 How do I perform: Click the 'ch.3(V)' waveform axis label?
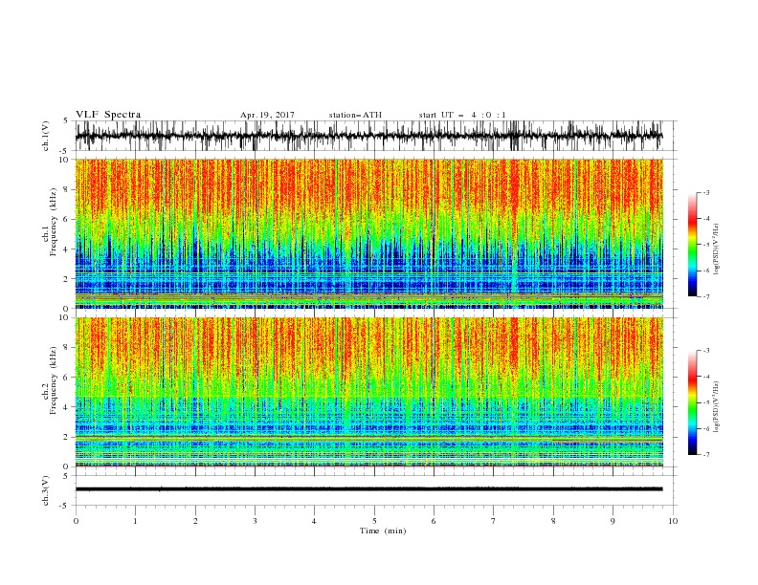(46, 490)
